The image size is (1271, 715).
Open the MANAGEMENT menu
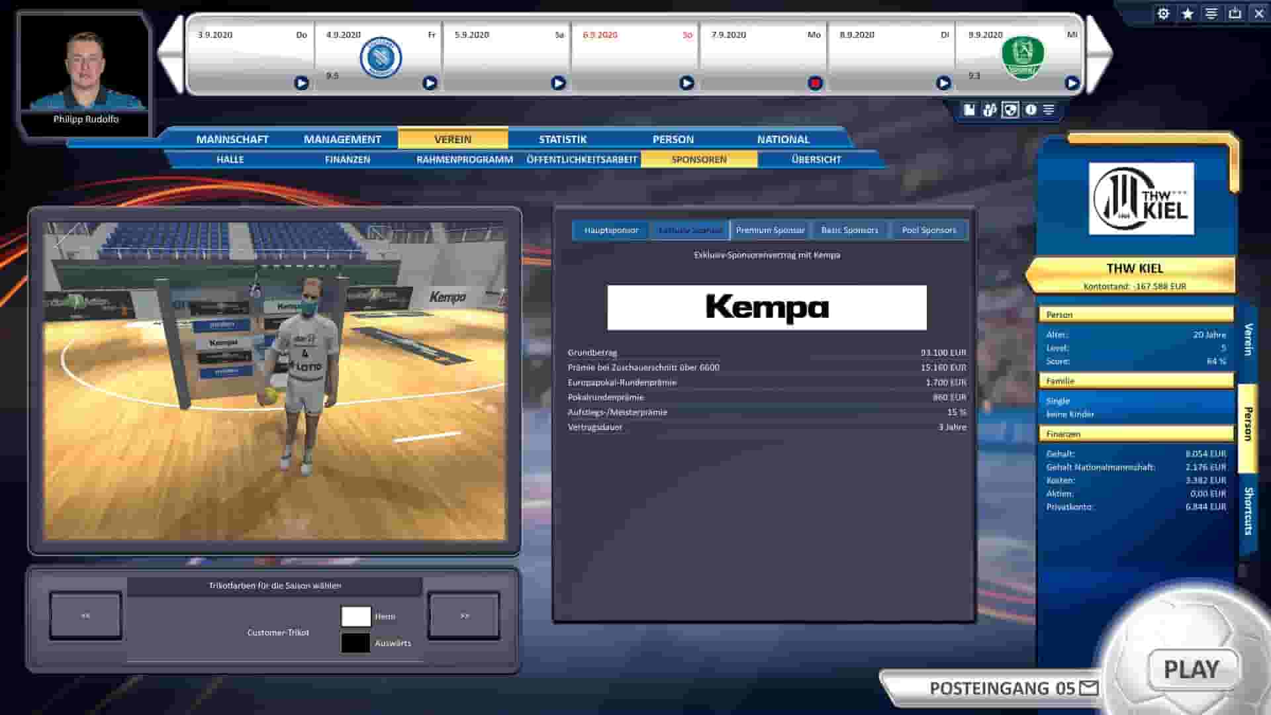click(342, 139)
